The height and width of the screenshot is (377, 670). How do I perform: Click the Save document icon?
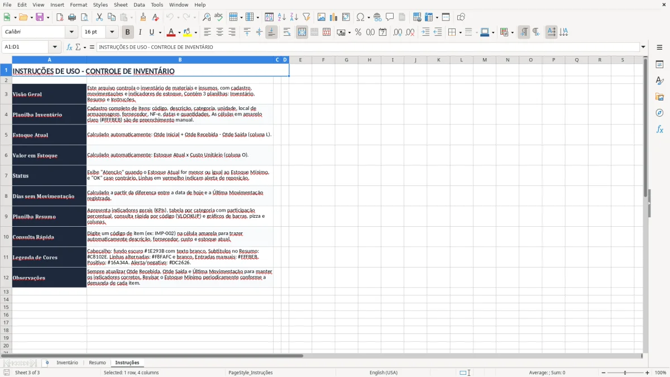40,17
